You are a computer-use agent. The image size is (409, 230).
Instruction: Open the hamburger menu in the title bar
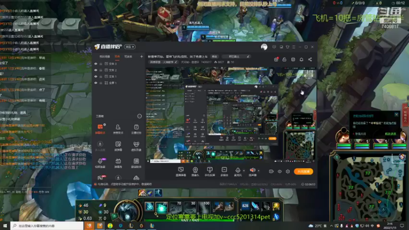point(293,47)
